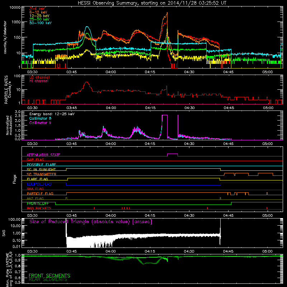Click the GAP_FLAG label
This screenshot has height=287, width=287.
(x=35, y=160)
